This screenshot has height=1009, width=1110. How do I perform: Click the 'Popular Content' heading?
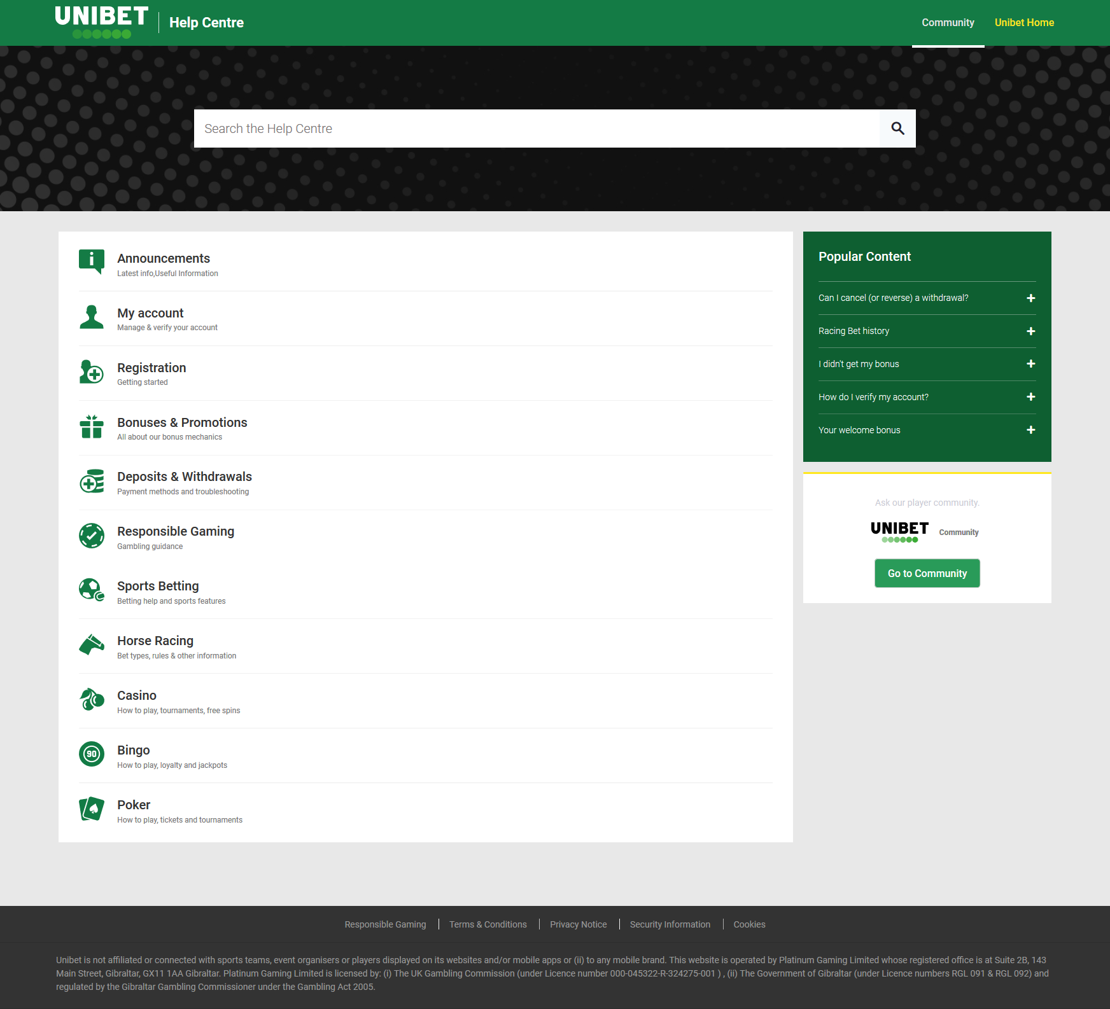pyautogui.click(x=864, y=256)
